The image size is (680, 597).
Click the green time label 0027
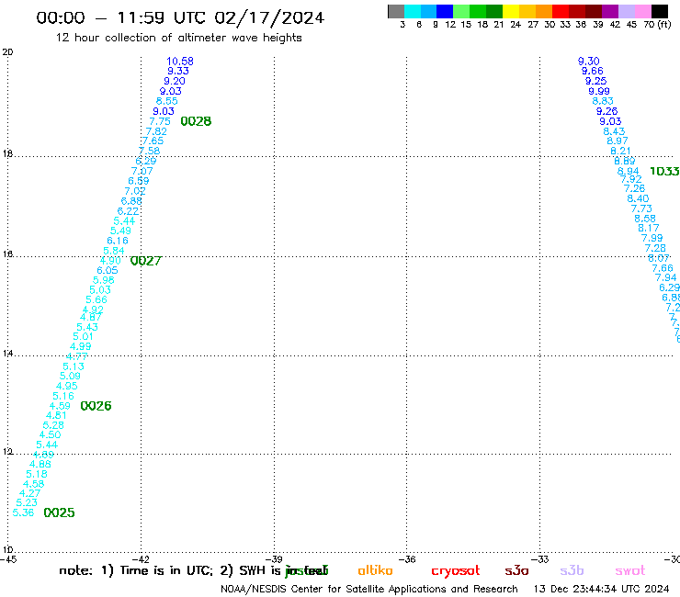[x=146, y=261]
